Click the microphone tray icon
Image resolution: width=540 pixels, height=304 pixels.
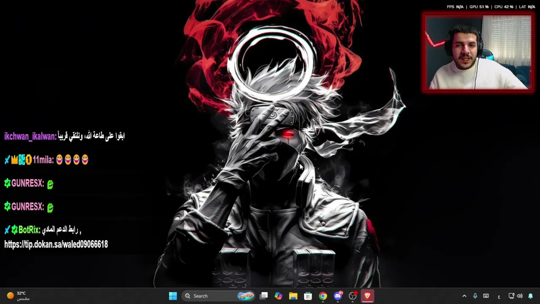click(475, 296)
